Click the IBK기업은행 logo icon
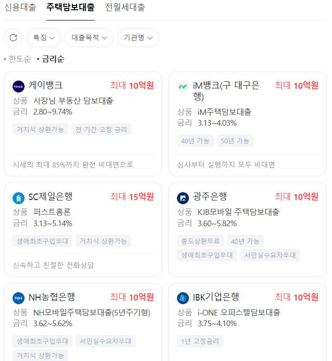Image resolution: width=332 pixels, height=361 pixels. pos(183,298)
